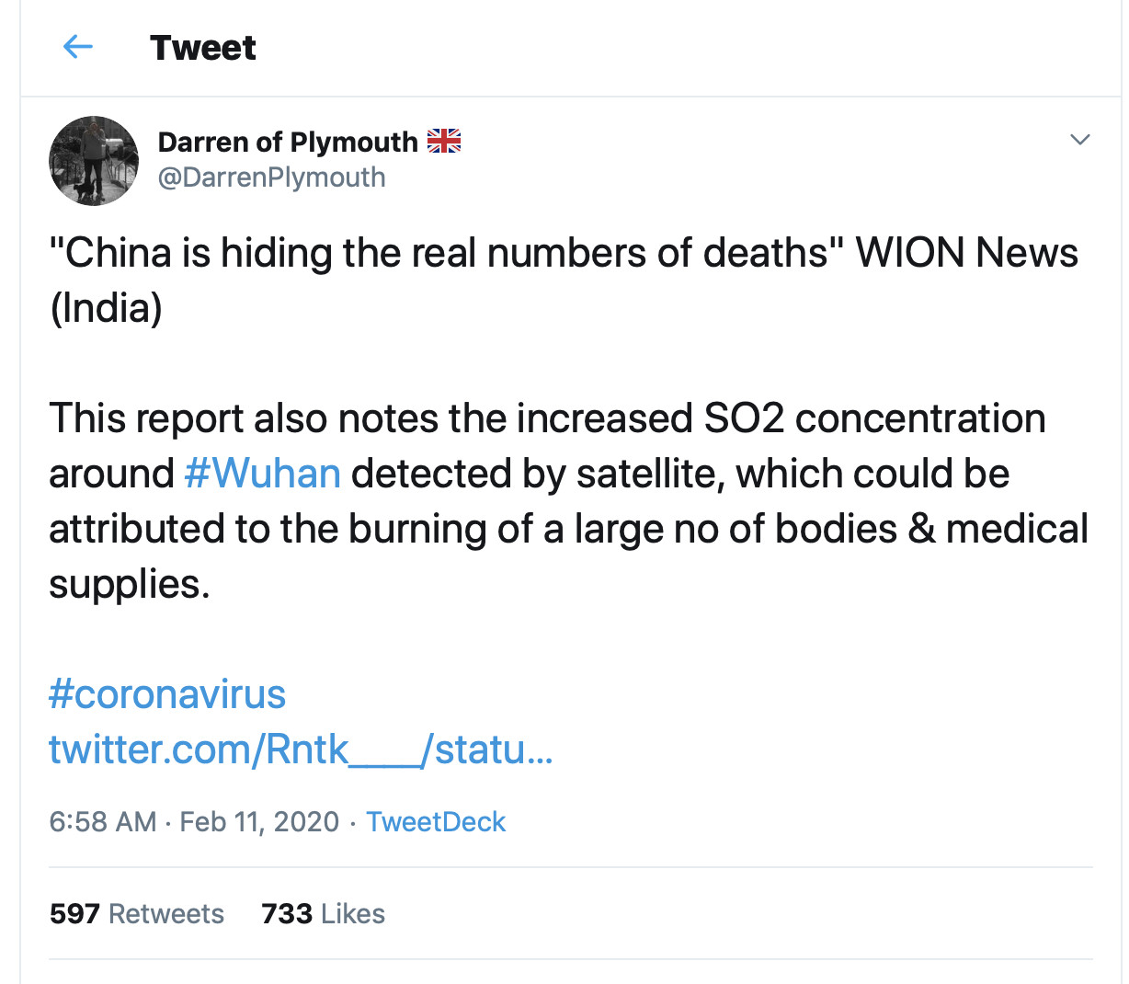The height and width of the screenshot is (984, 1129).
Task: Click the back arrow icon
Action: click(x=78, y=46)
